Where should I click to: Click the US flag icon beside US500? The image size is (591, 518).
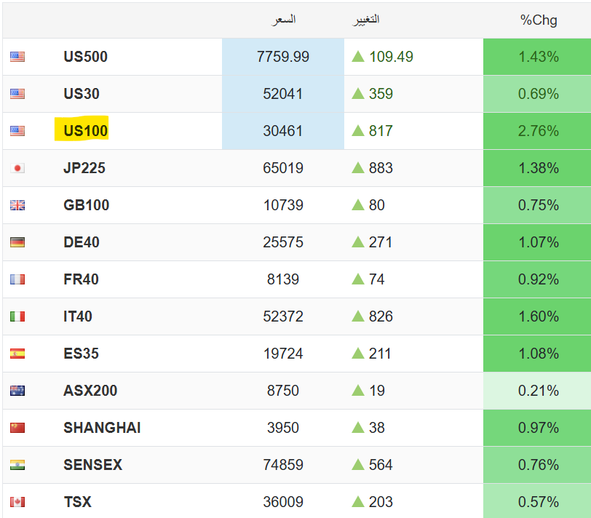17,57
